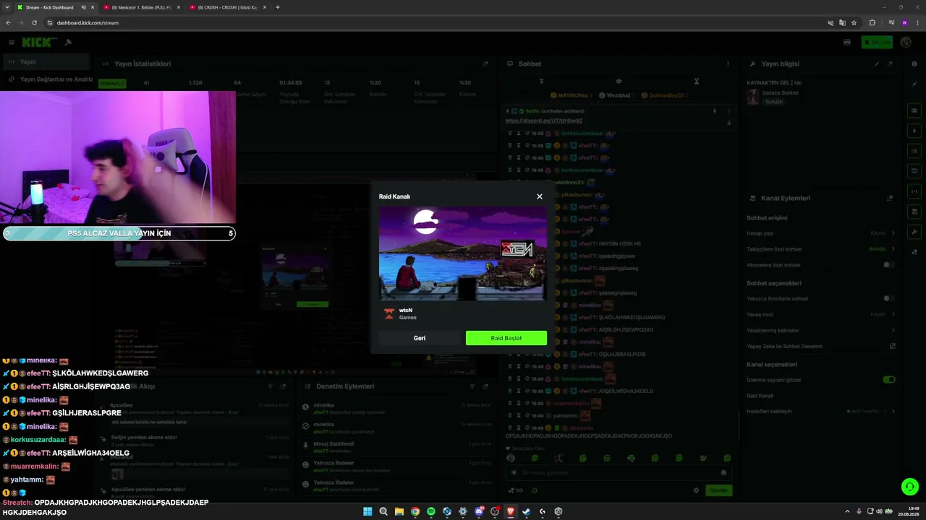Open the pinned discord.gg link
Screen dimensions: 926x520
click(x=543, y=121)
